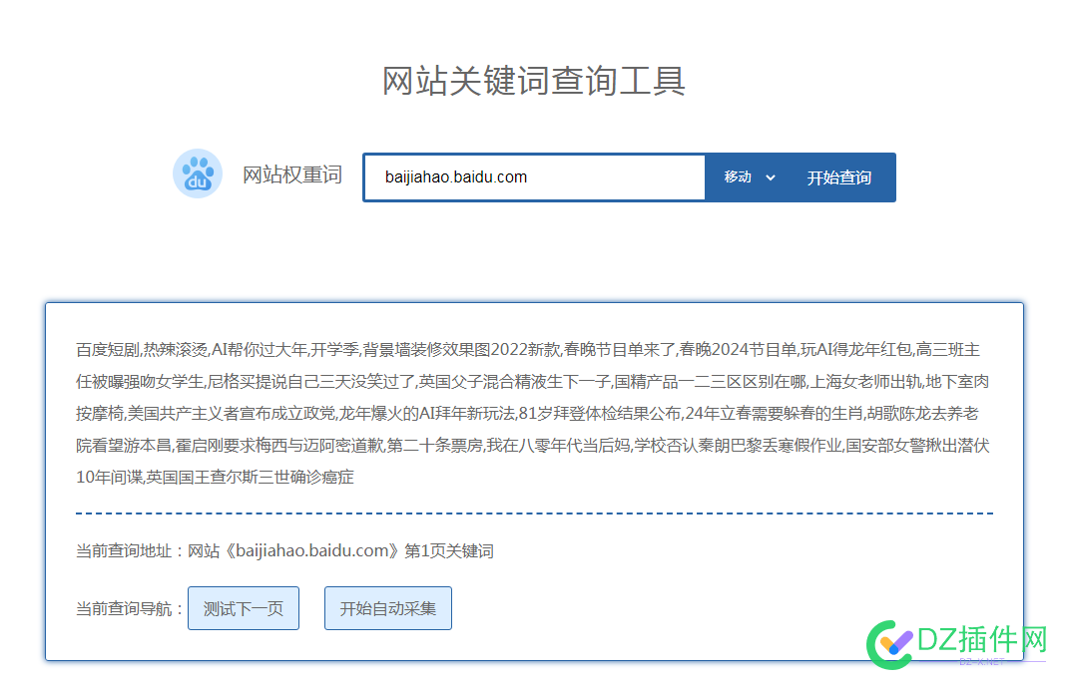This screenshot has width=1066, height=685.
Task: Click the 当前查询导航 label
Action: tap(129, 608)
